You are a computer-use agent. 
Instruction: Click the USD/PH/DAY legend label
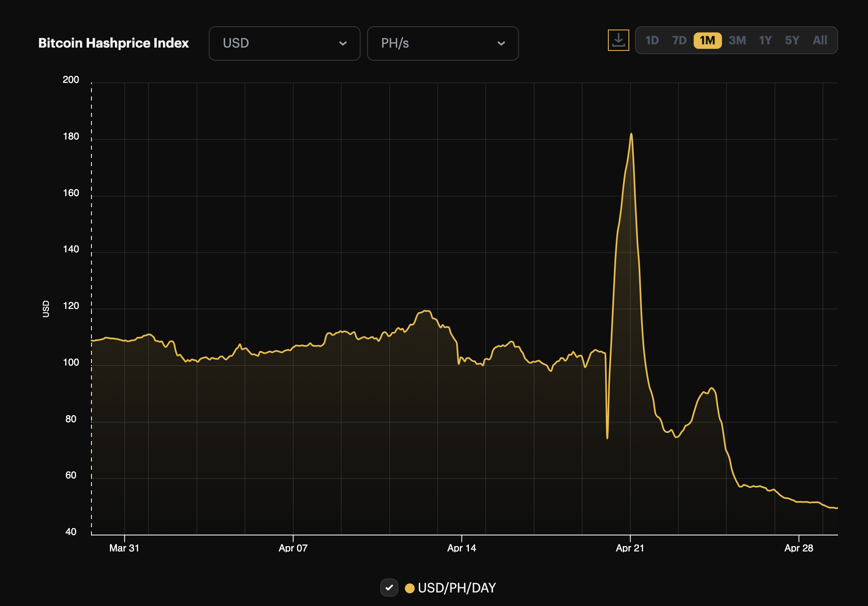tap(457, 588)
